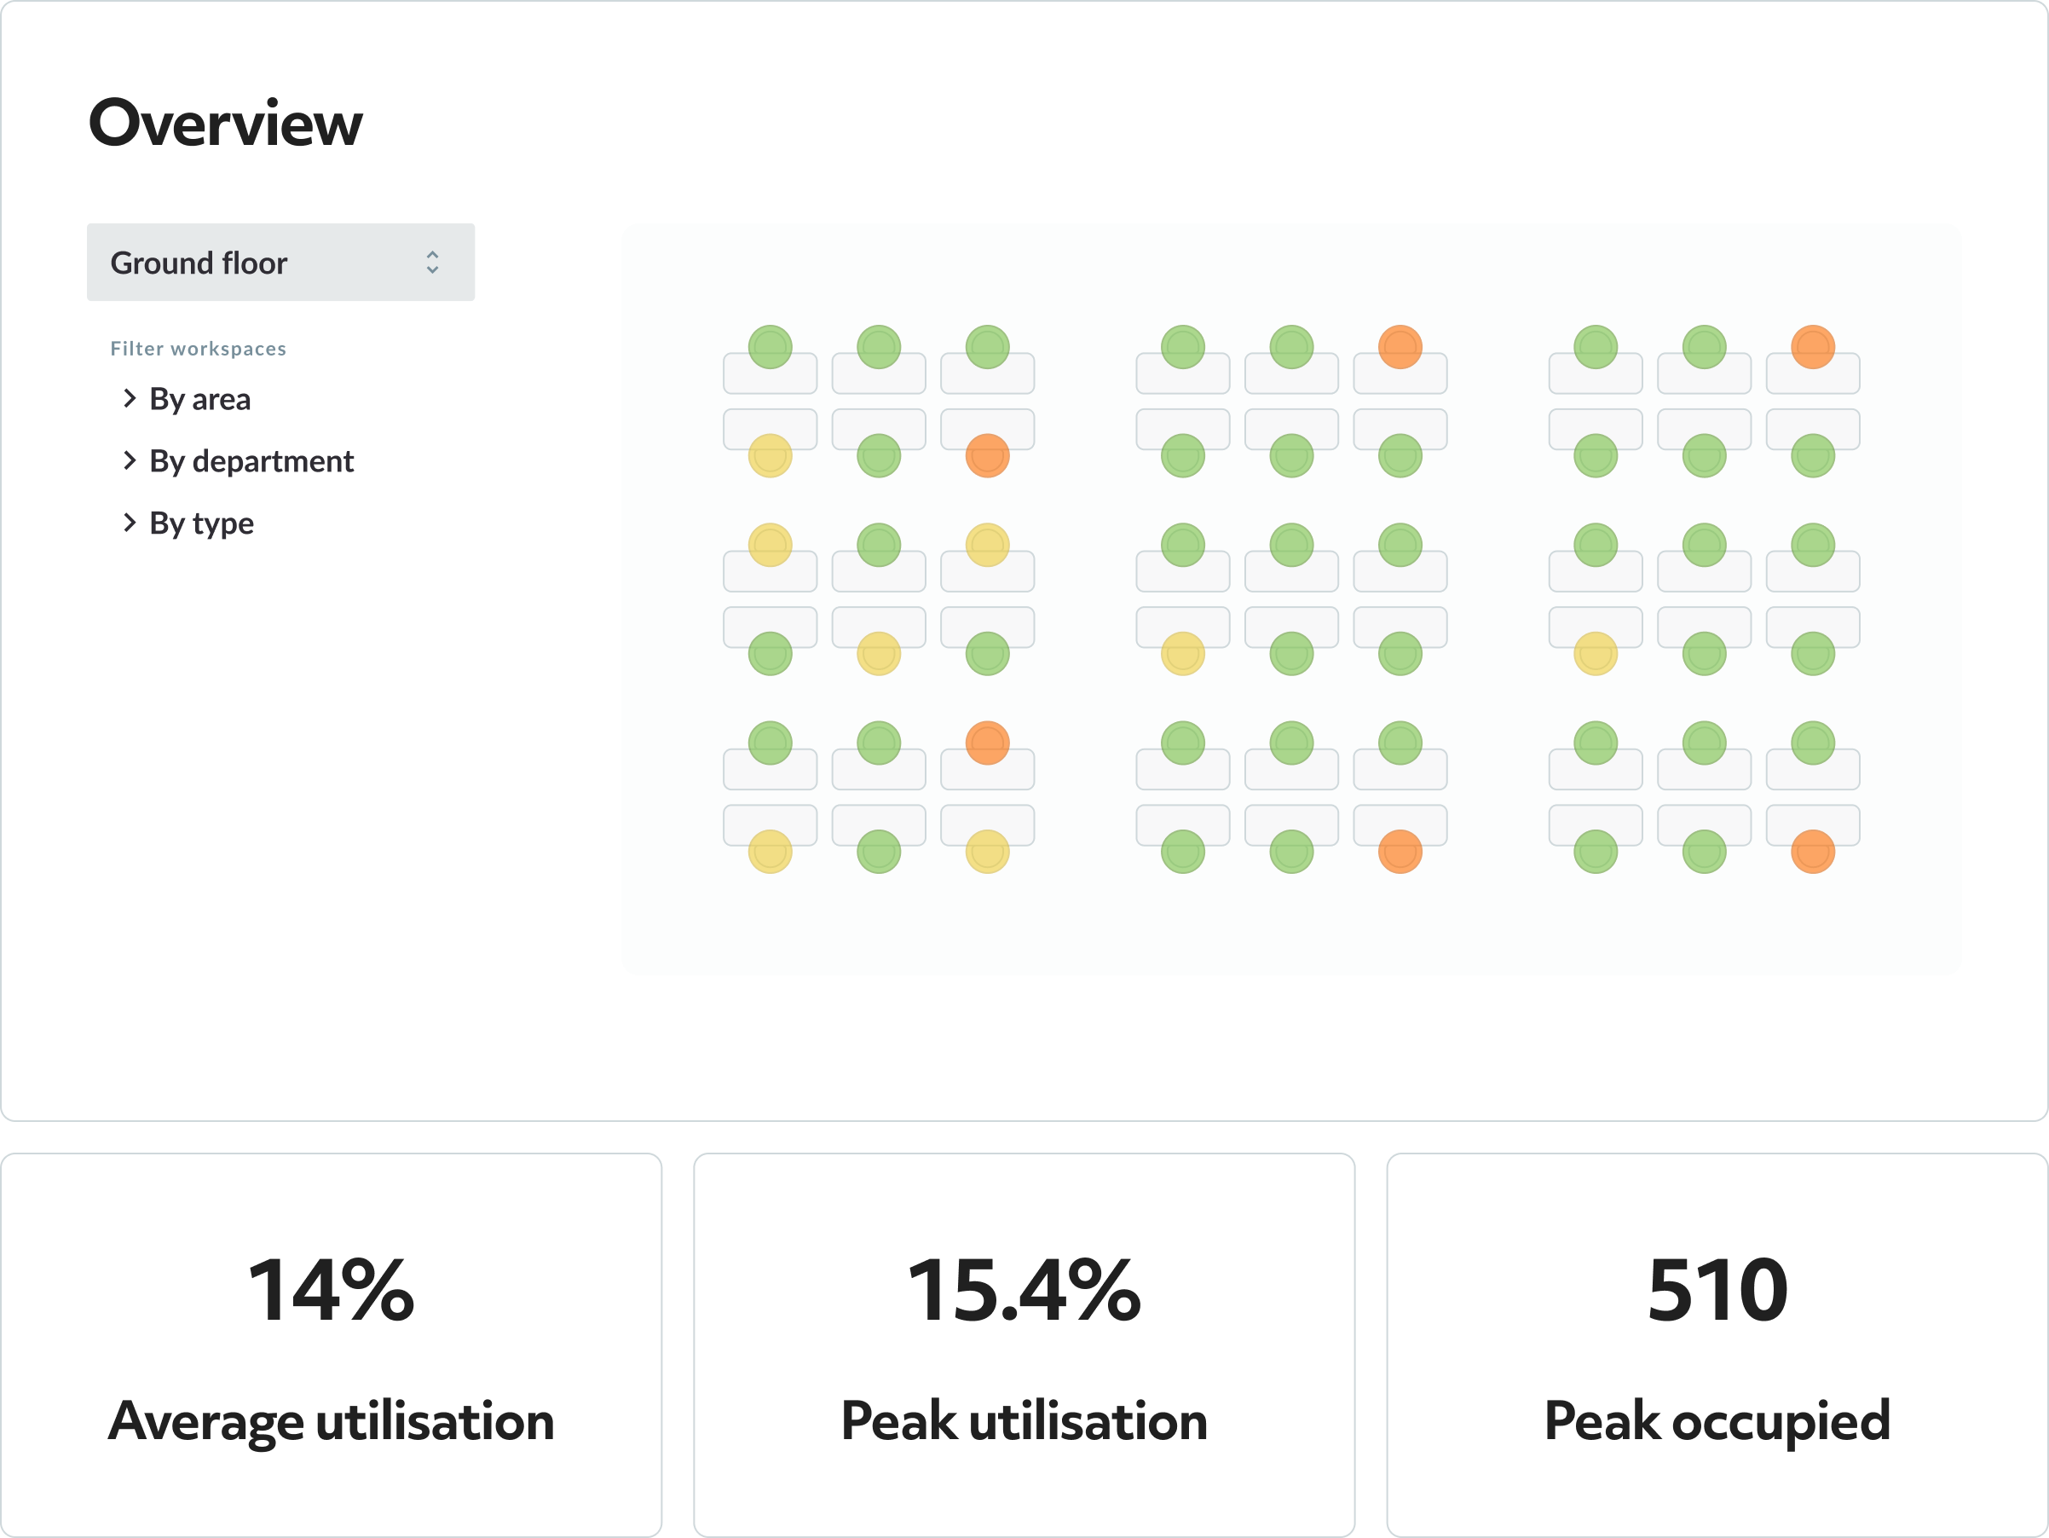Select the orange desk in the bottom-left desk block
Image resolution: width=2049 pixels, height=1538 pixels.
(988, 743)
